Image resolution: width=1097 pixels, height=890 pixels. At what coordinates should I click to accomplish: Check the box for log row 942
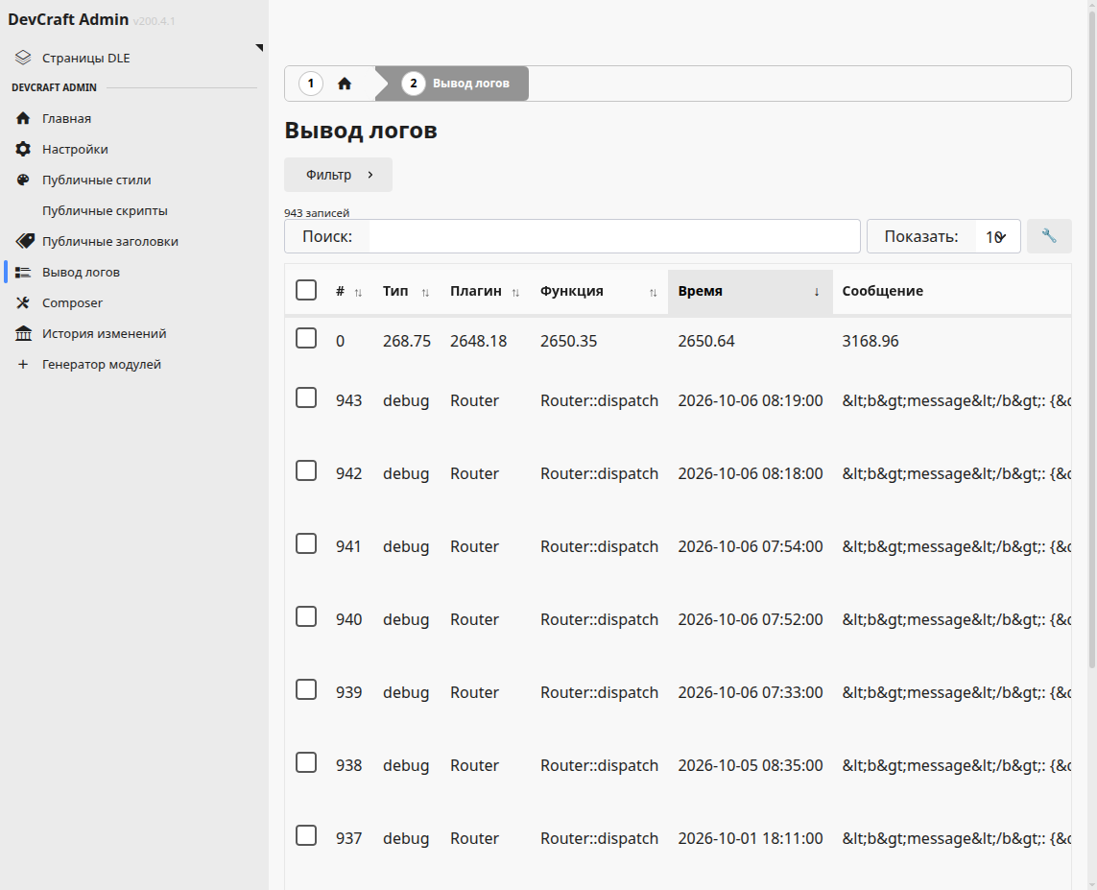pos(306,470)
